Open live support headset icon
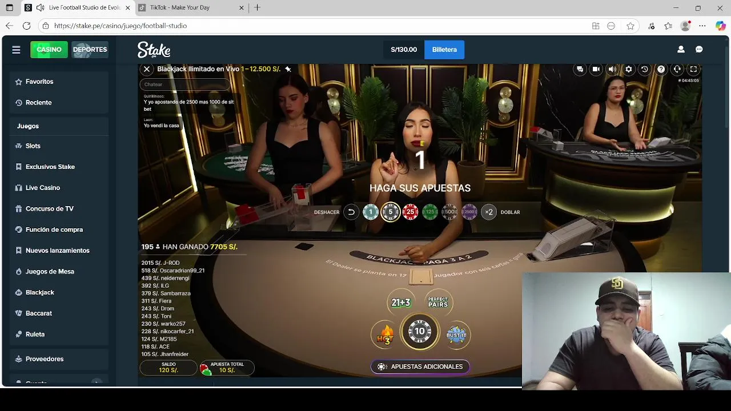731x411 pixels. 677,69
